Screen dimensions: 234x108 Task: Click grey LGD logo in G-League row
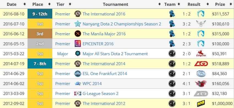201,93
